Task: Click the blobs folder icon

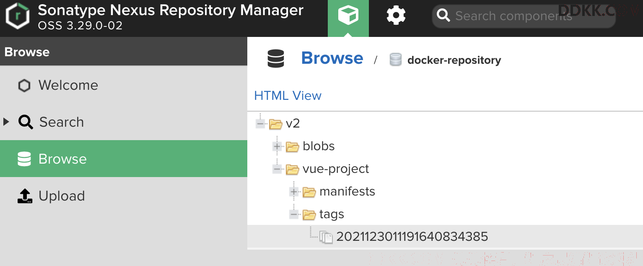Action: coord(292,146)
